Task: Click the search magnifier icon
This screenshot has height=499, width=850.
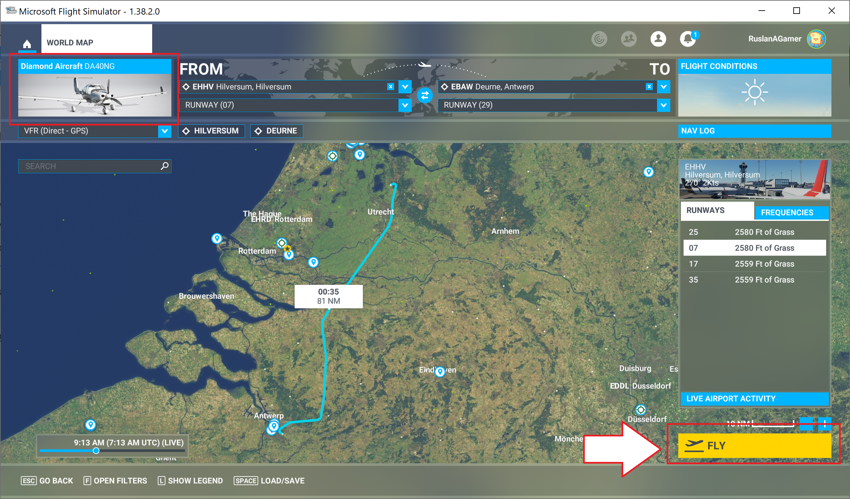Action: tap(165, 166)
